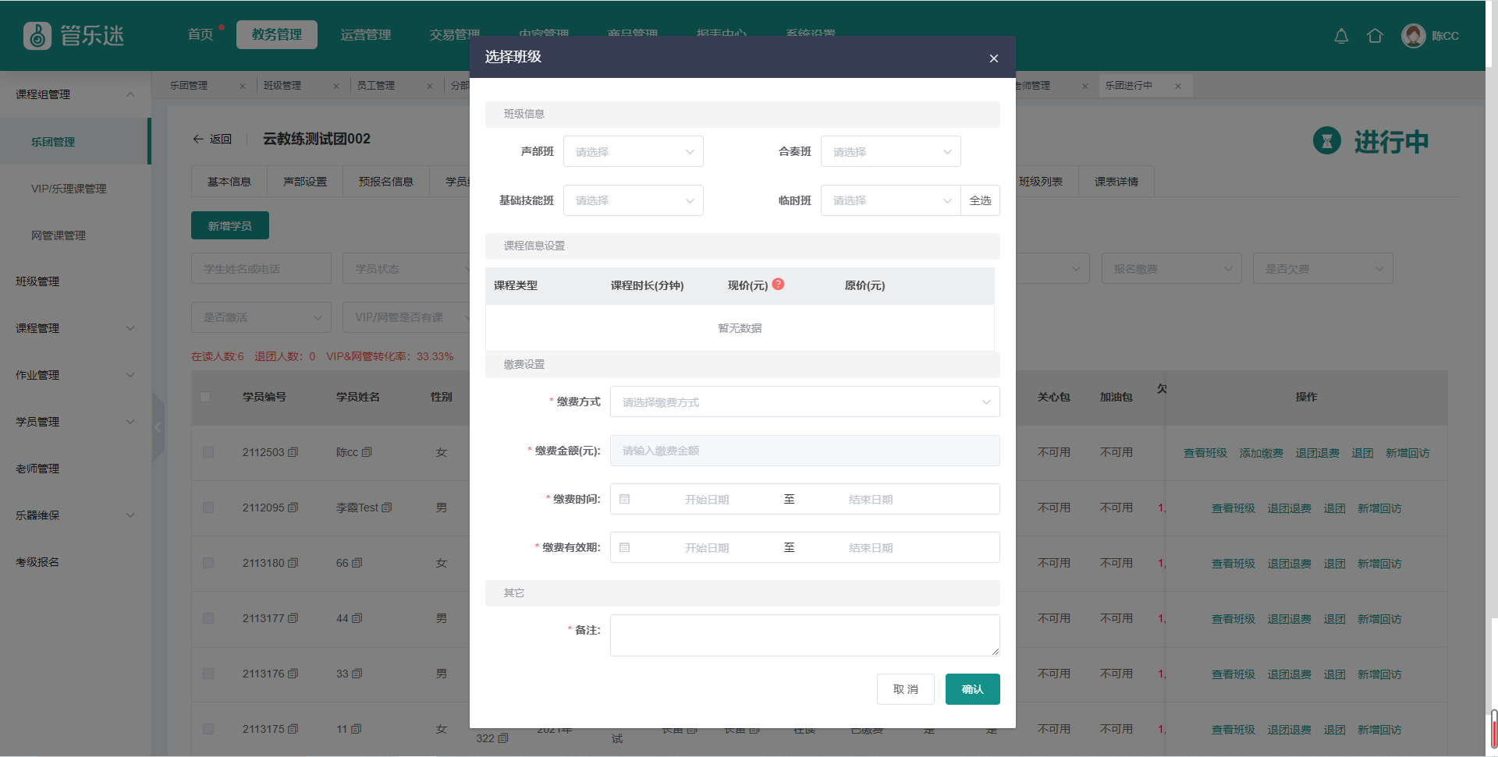Screen dimensions: 1498x757
Task: Click the notification bell icon
Action: pos(1341,36)
